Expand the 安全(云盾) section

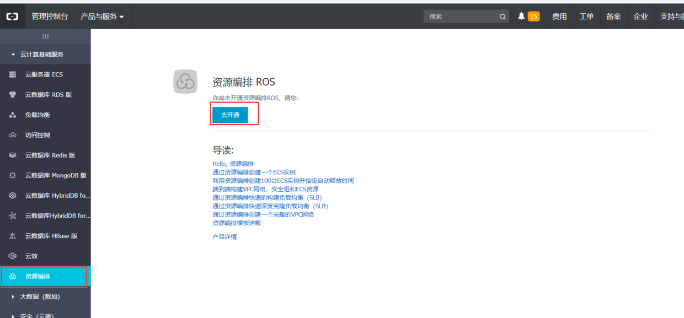coord(33,315)
